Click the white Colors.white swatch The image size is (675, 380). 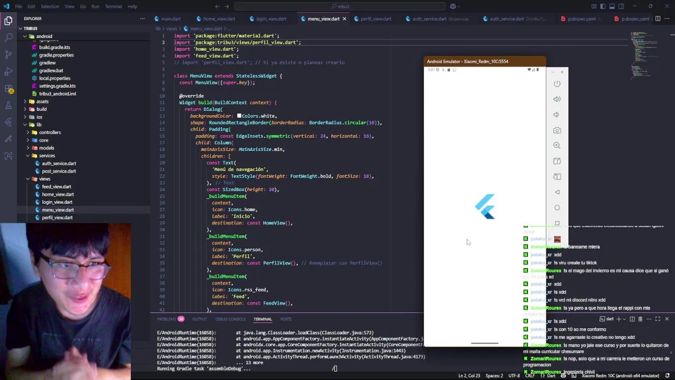[x=239, y=116]
